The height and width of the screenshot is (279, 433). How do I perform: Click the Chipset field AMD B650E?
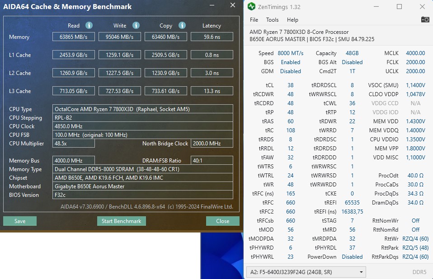143,177
